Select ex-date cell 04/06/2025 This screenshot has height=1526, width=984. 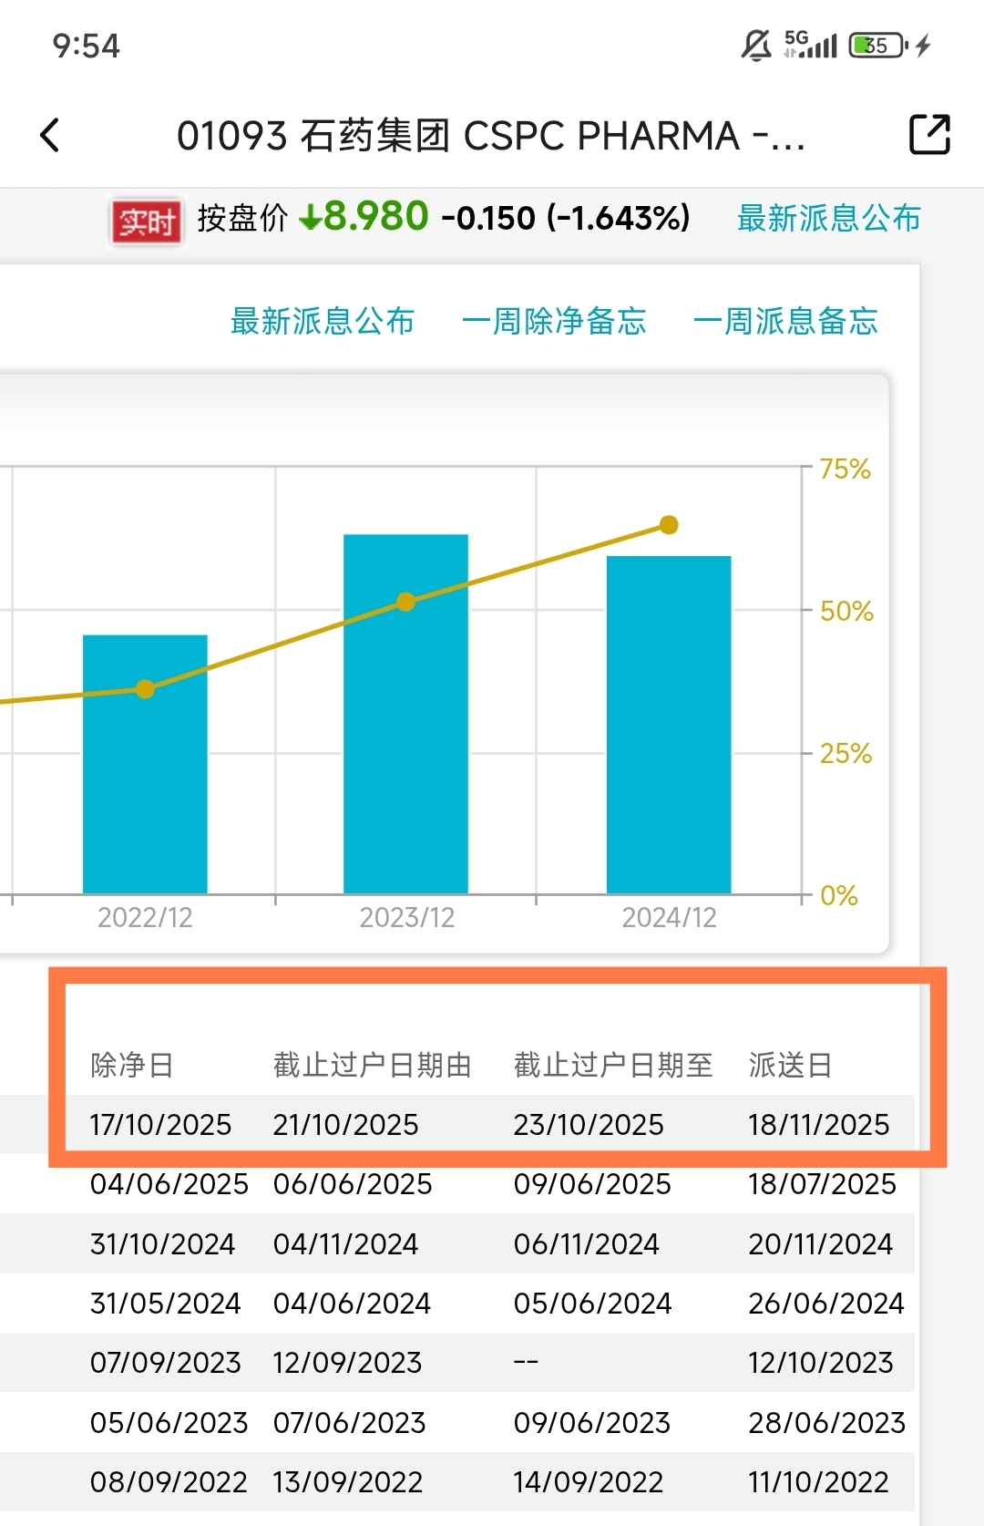pyautogui.click(x=169, y=1184)
